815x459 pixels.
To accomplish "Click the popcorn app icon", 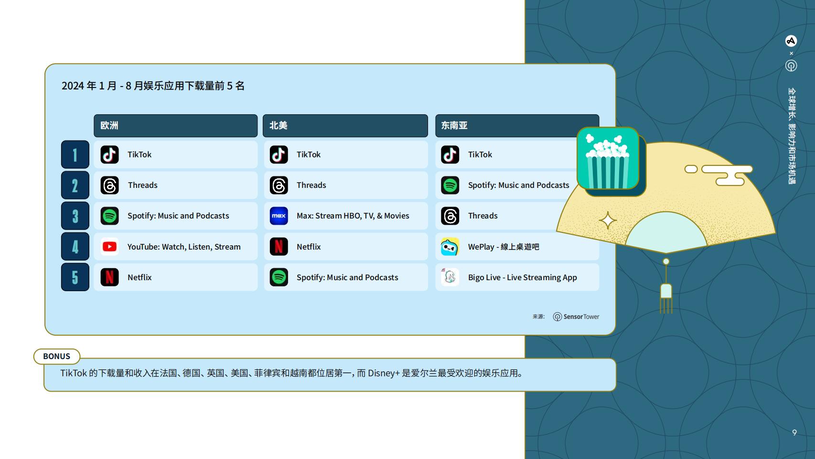I will pyautogui.click(x=608, y=158).
